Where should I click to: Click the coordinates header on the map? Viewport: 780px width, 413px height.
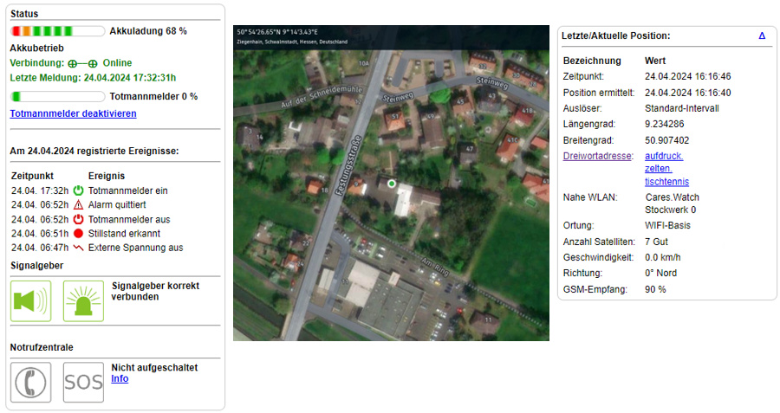point(278,32)
